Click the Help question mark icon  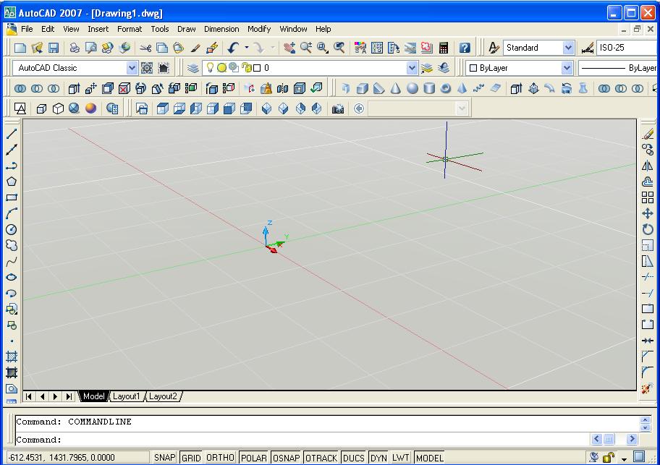click(465, 48)
